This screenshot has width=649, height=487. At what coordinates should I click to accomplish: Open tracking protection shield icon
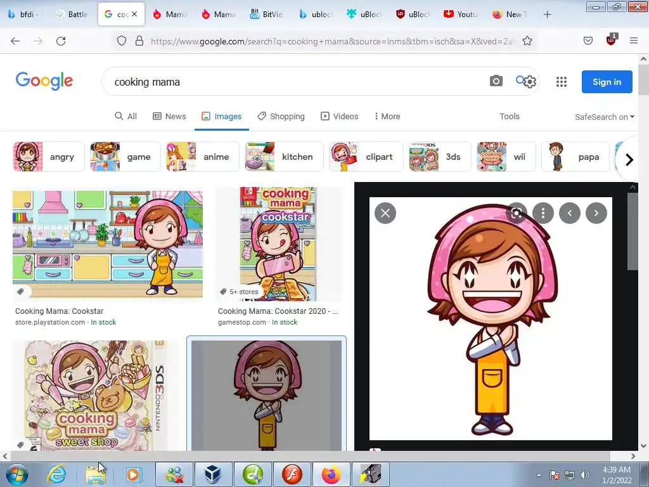[x=122, y=41]
